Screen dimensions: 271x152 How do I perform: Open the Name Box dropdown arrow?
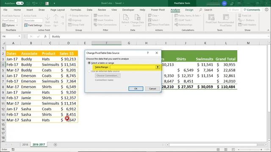(19, 36)
